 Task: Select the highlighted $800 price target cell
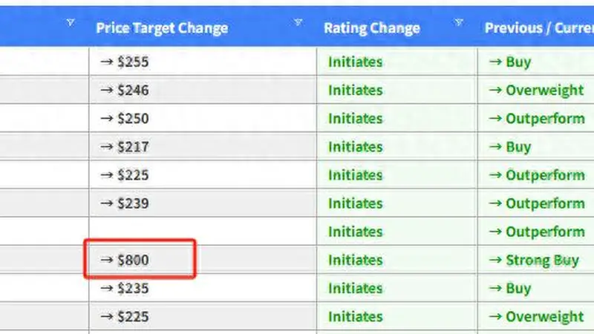(140, 259)
